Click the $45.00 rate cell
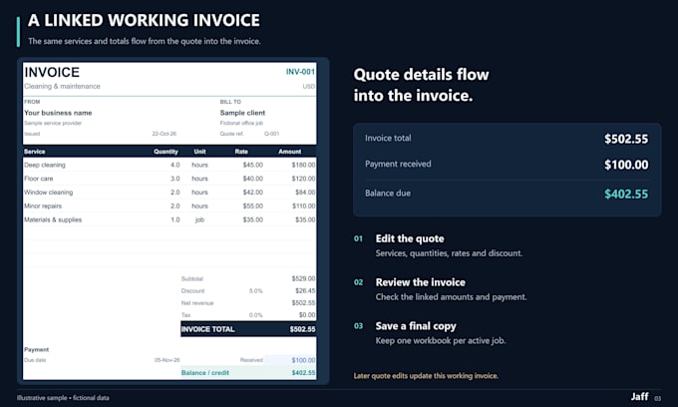This screenshot has height=407, width=678. click(253, 165)
